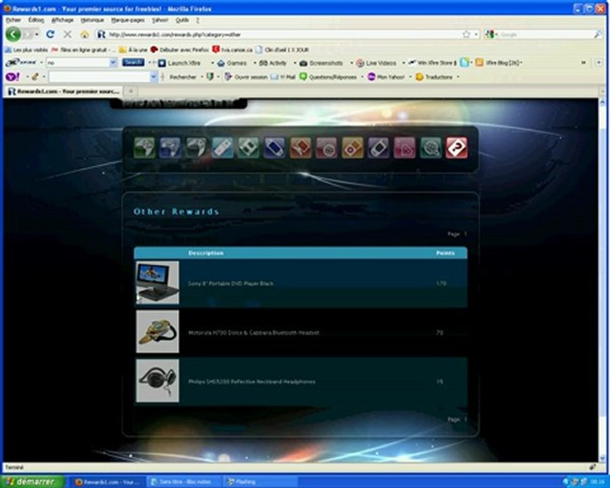Click the Xfire logo in the toolbar

point(22,62)
